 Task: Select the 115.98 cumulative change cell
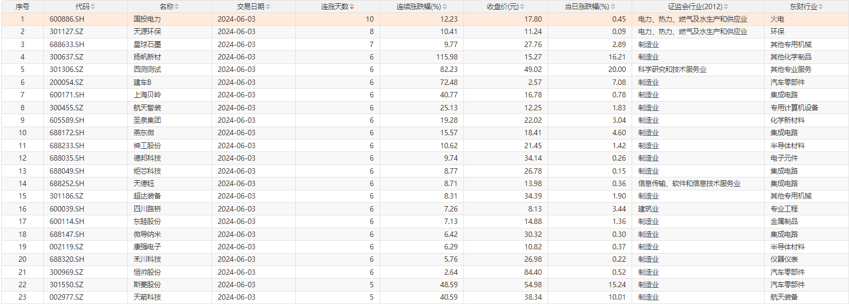[x=422, y=57]
